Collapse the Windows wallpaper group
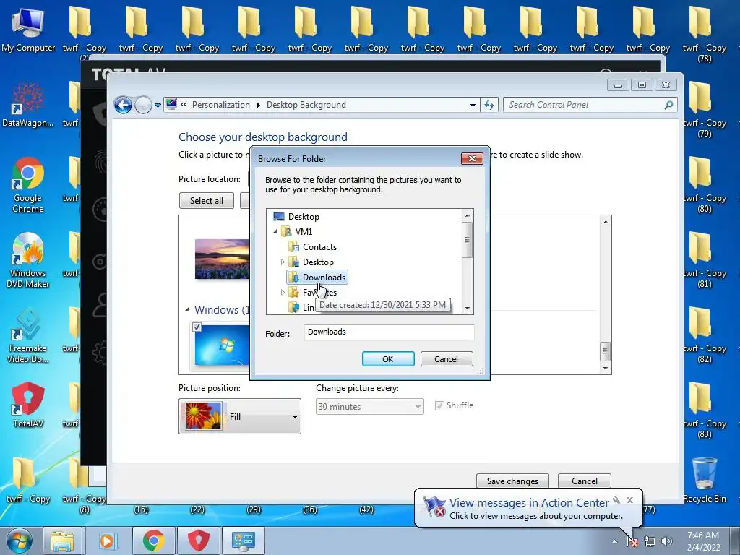740x555 pixels. [x=187, y=309]
